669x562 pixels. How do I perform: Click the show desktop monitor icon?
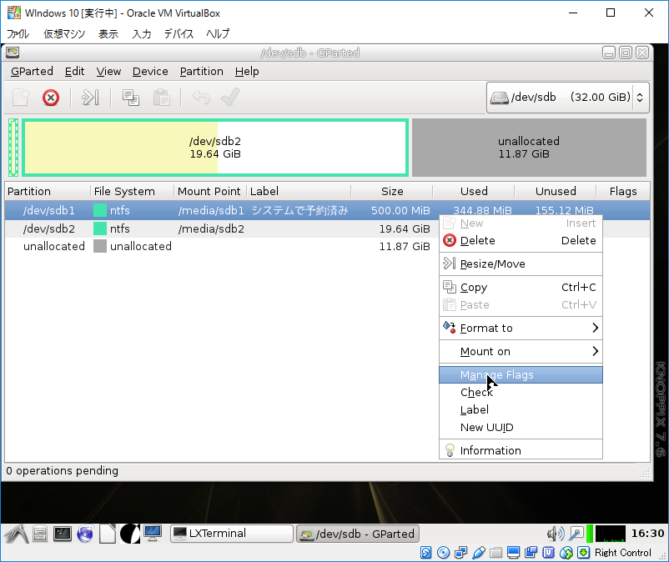[x=153, y=534]
